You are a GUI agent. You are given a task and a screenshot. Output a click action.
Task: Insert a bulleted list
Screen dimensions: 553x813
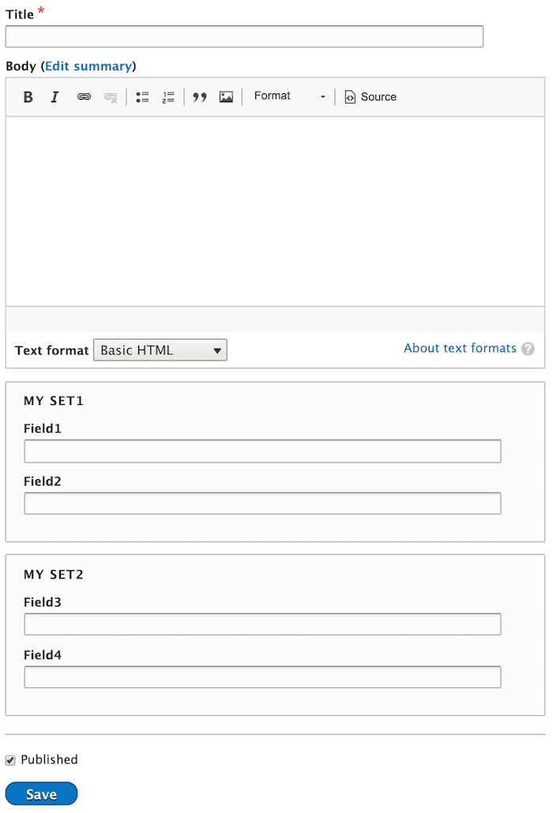click(x=142, y=96)
